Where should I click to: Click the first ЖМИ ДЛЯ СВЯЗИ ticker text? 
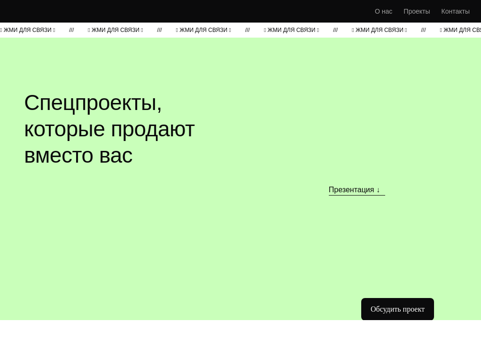click(28, 30)
